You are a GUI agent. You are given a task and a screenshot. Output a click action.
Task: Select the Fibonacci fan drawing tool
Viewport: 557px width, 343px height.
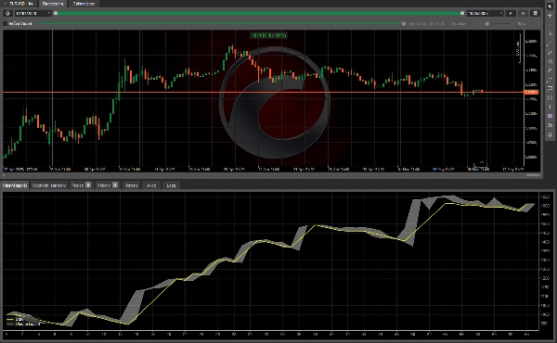tap(550, 62)
